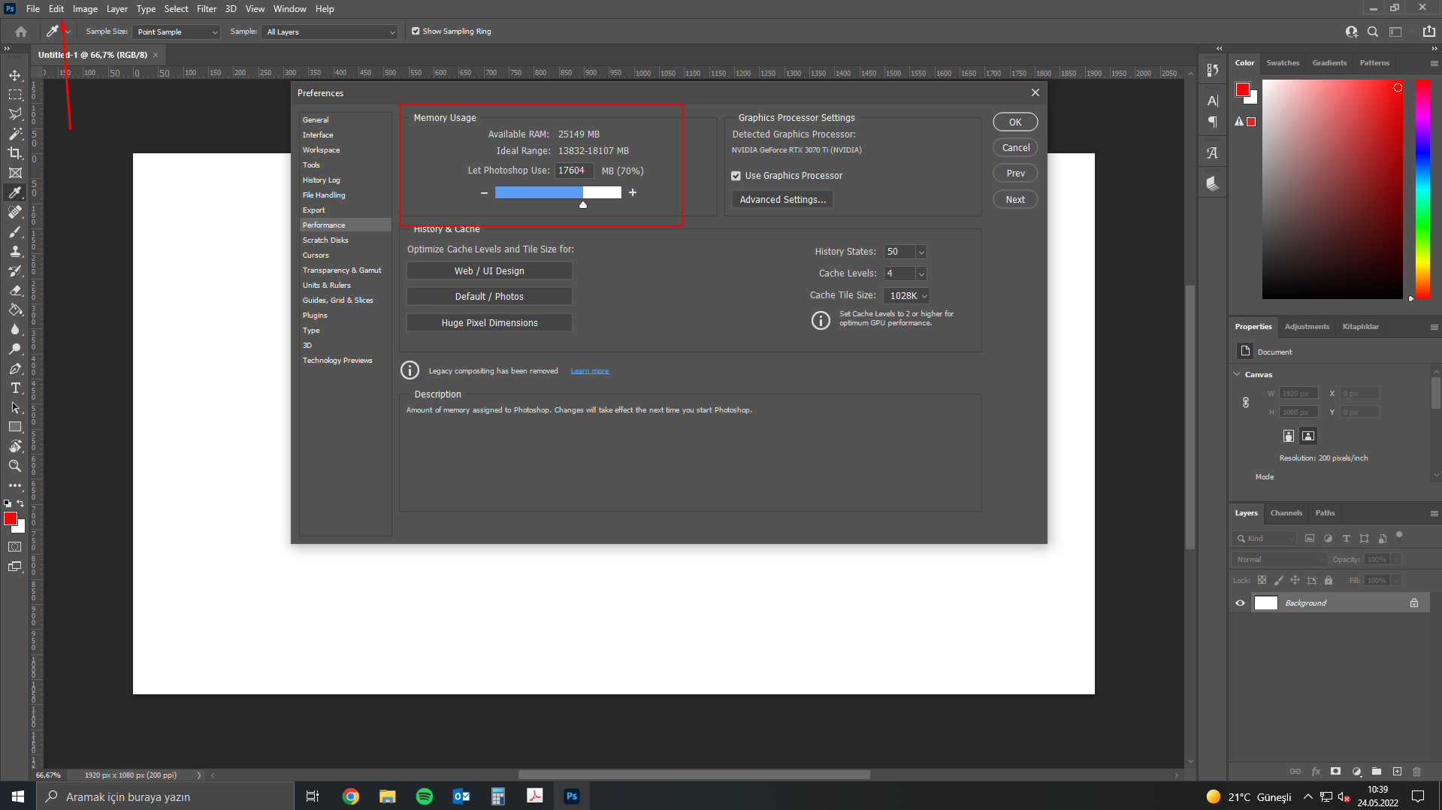Select the Dodge tool
Screen dimensions: 1442x810
pos(15,349)
